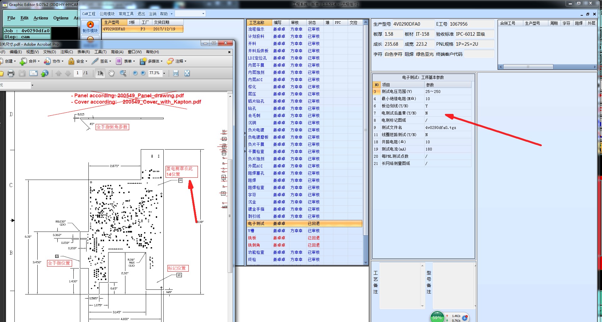Click the 注销 logout menu item

tap(152, 14)
